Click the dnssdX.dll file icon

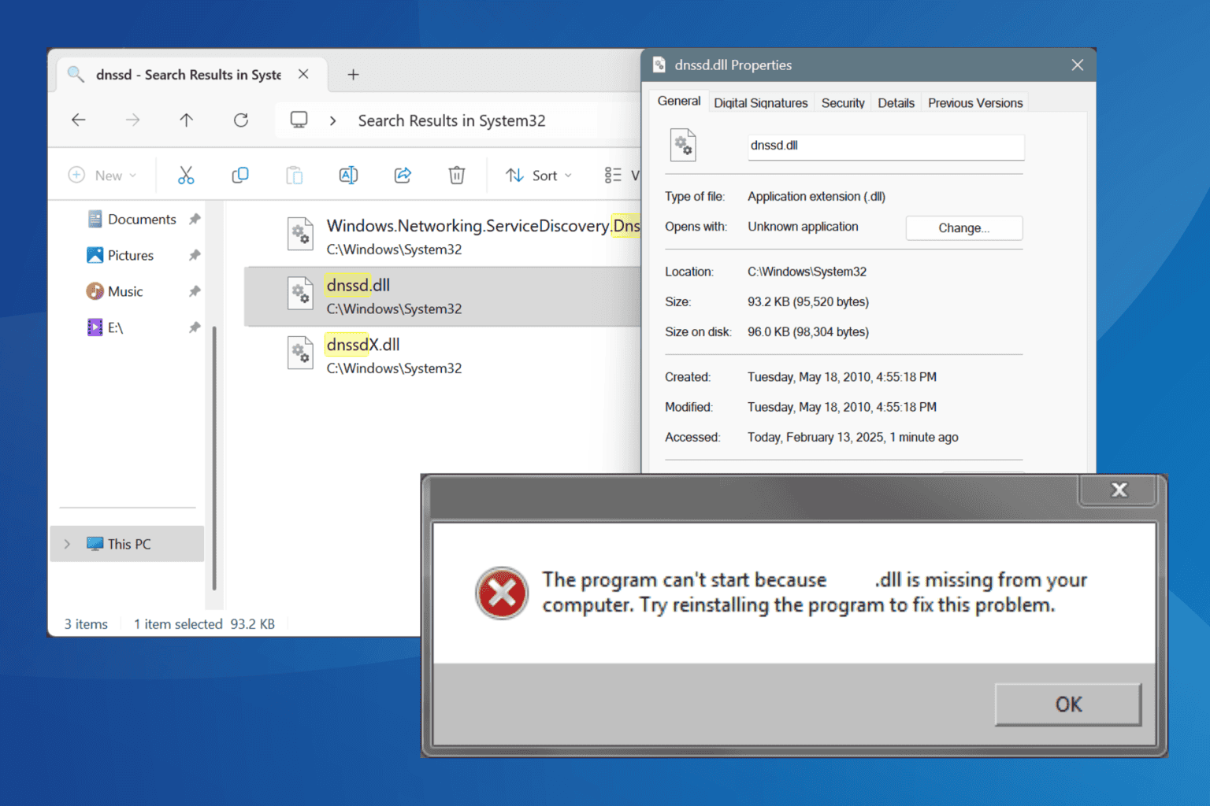click(x=300, y=353)
